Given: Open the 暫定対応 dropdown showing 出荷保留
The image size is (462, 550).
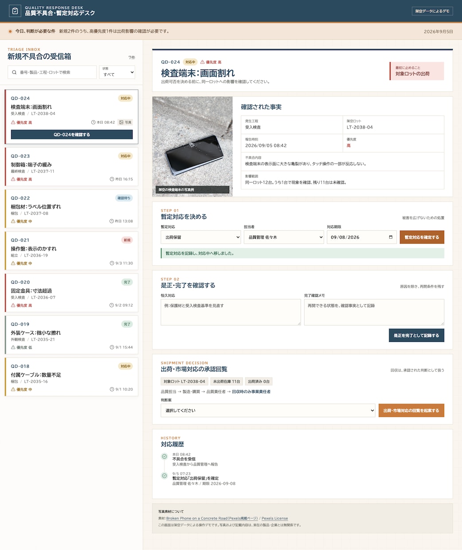Looking at the screenshot, I should coord(201,237).
